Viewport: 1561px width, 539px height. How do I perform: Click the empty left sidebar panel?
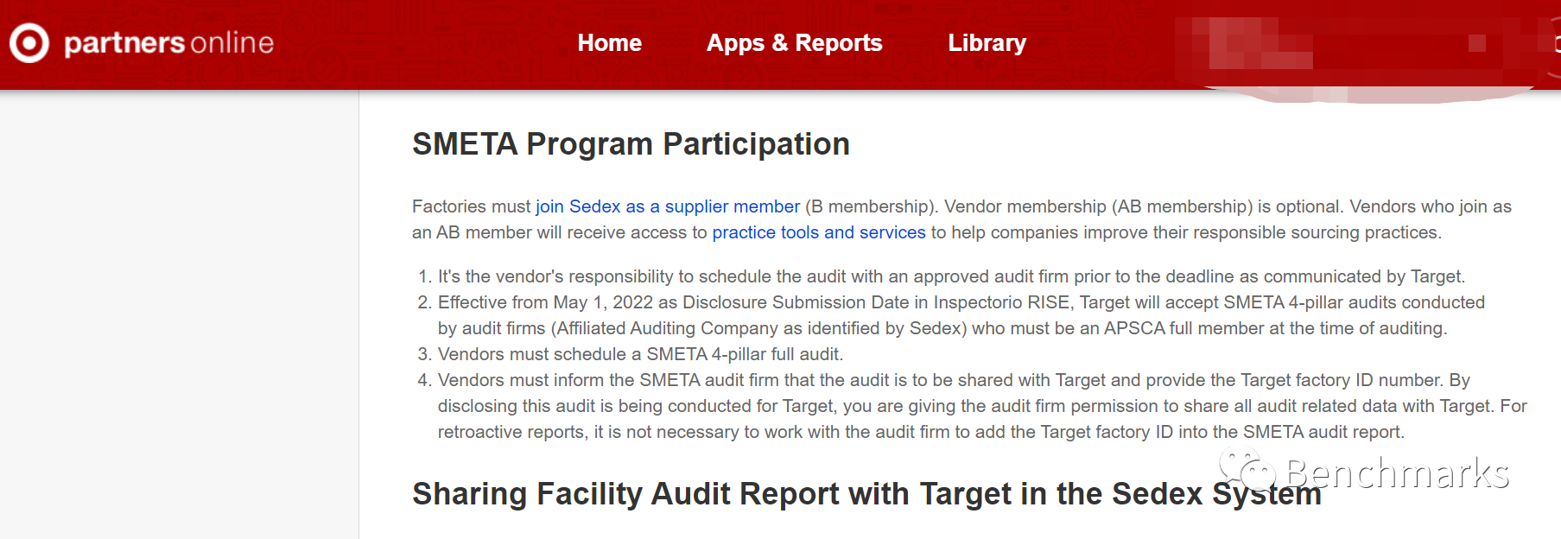click(x=179, y=314)
